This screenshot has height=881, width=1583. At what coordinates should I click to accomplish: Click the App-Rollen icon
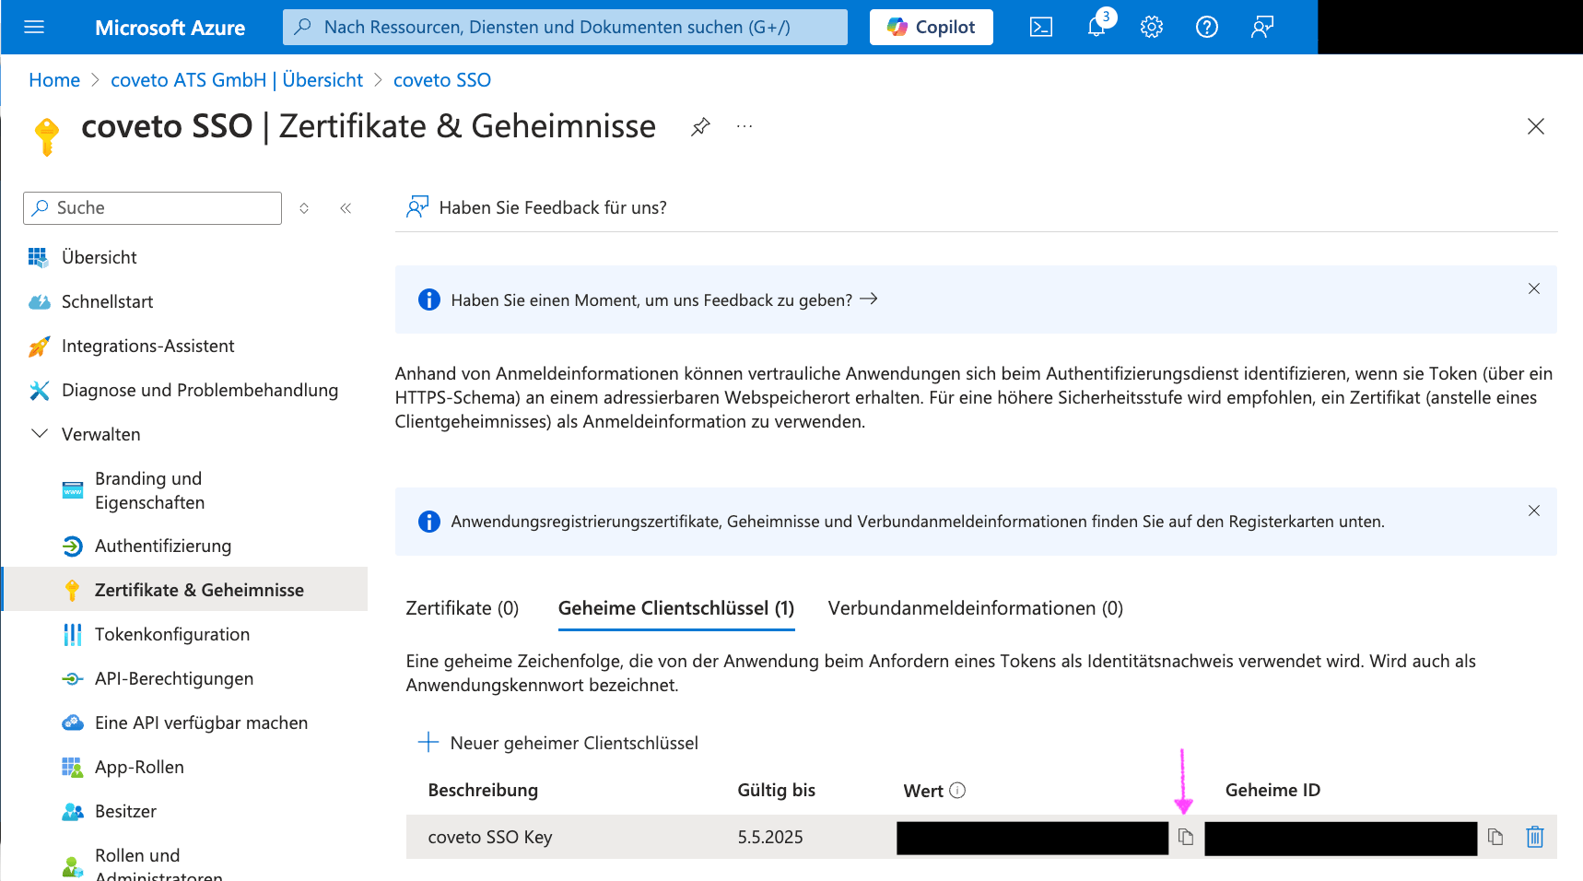point(72,768)
